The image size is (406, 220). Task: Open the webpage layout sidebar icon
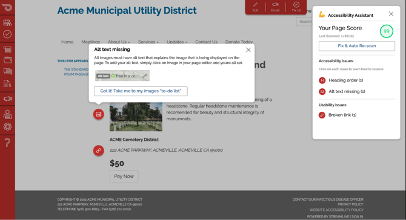click(7, 49)
